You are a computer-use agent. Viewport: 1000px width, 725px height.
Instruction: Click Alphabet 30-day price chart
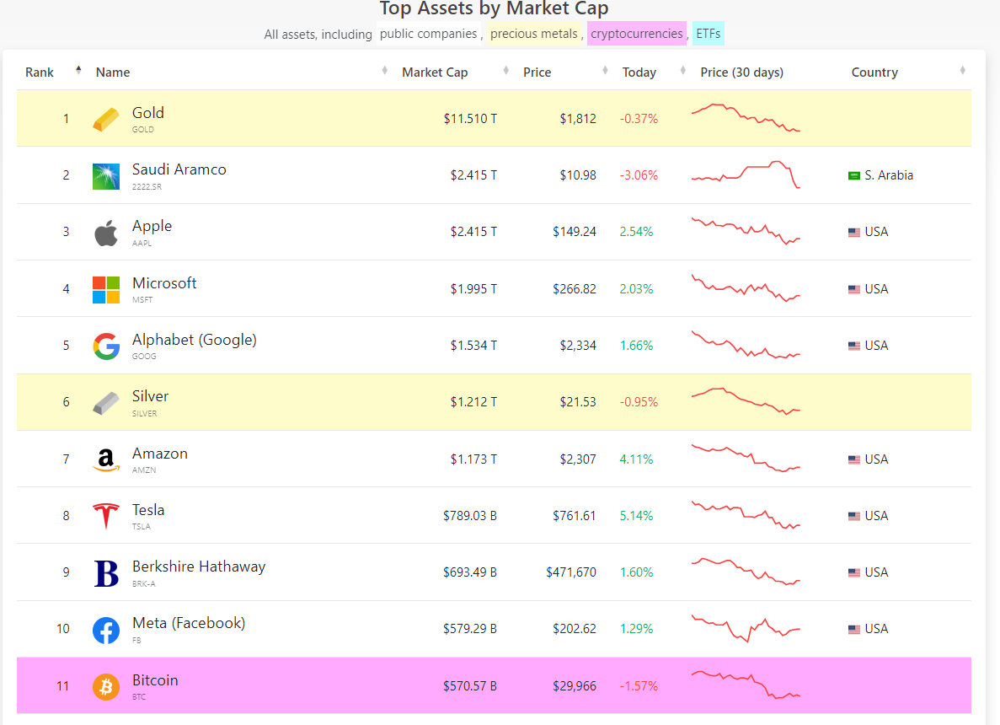(746, 346)
